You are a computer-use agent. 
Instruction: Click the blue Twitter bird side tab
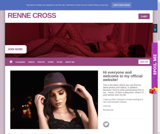(155, 30)
